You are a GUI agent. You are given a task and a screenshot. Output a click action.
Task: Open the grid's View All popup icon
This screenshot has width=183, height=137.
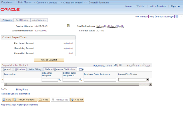pos(115,65)
